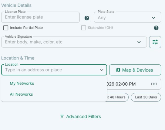
Task: Click the License Plate input field
Action: coord(40,17)
